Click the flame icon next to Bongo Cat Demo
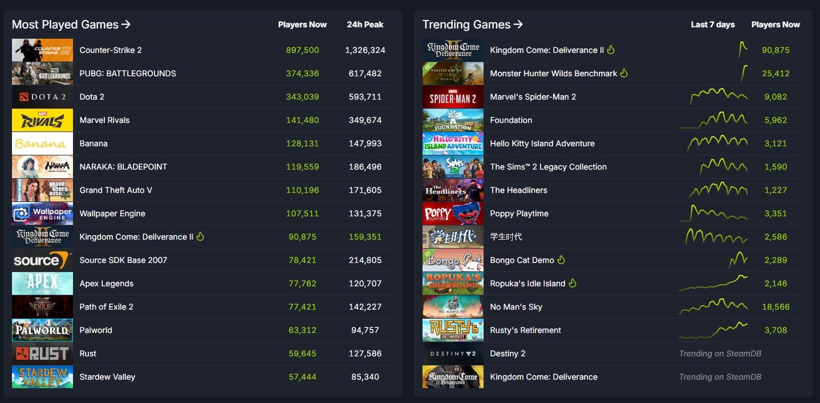Image resolution: width=820 pixels, height=403 pixels. 561,260
